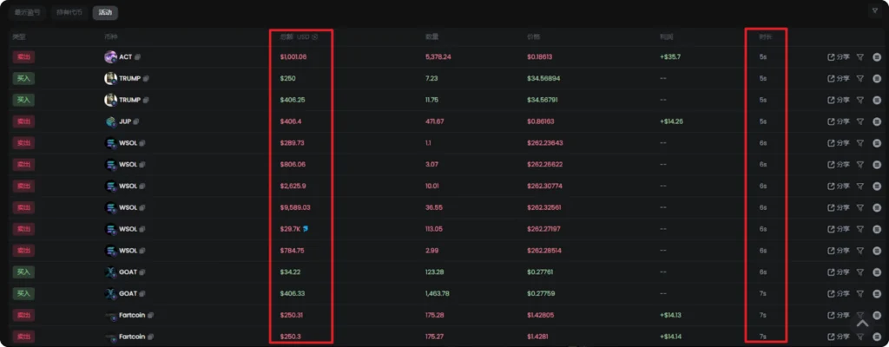Click the price $0.86163
The height and width of the screenshot is (347, 889).
(541, 122)
